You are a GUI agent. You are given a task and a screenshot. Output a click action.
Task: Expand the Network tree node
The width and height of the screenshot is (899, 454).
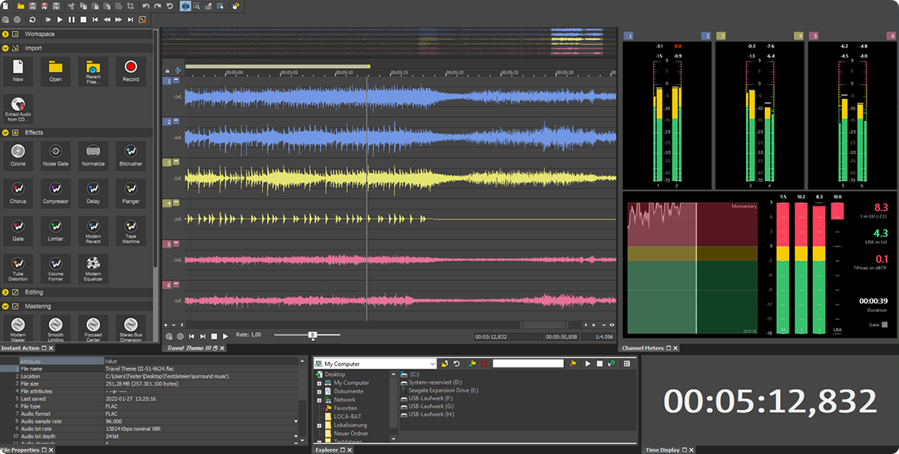[320, 400]
